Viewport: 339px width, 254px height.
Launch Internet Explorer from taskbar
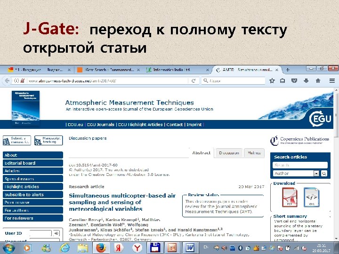tap(65, 248)
